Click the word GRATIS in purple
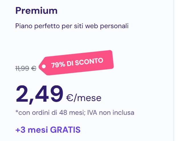The width and height of the screenshot is (182, 141). (65, 130)
